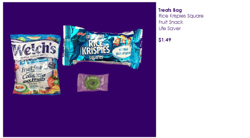Viewport: 250px width, 138px height.
Task: Click the $1.49 price
Action: [165, 40]
